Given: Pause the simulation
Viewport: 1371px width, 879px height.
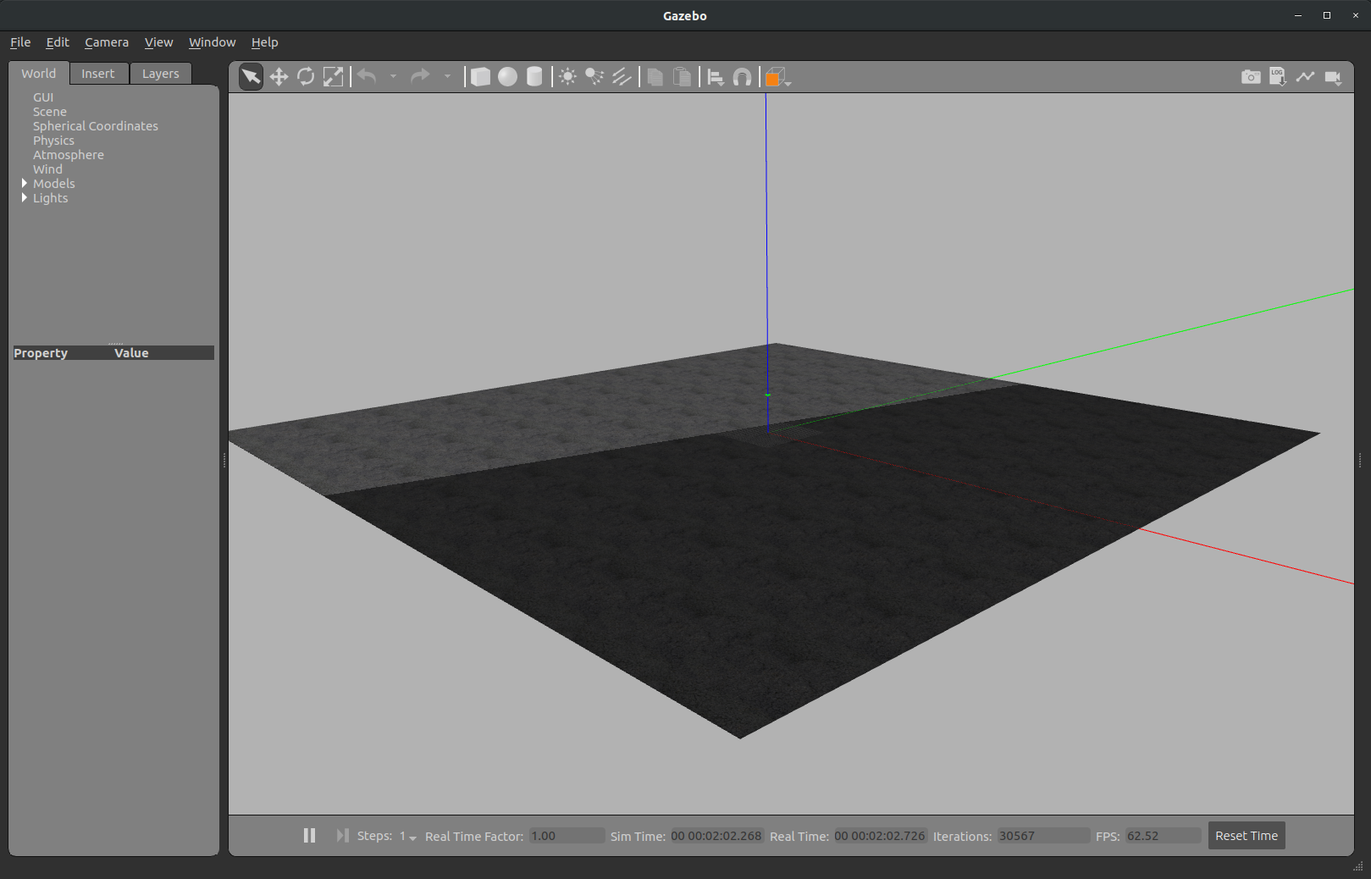Looking at the screenshot, I should tap(309, 836).
